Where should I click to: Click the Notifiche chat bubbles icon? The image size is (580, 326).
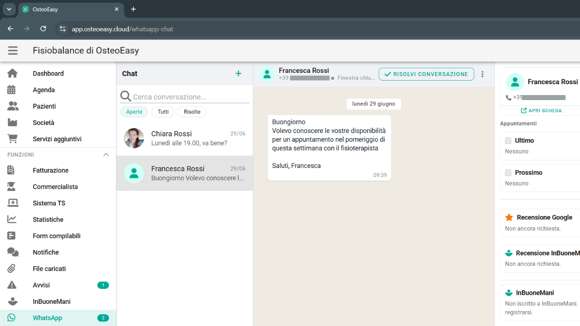pyautogui.click(x=13, y=252)
